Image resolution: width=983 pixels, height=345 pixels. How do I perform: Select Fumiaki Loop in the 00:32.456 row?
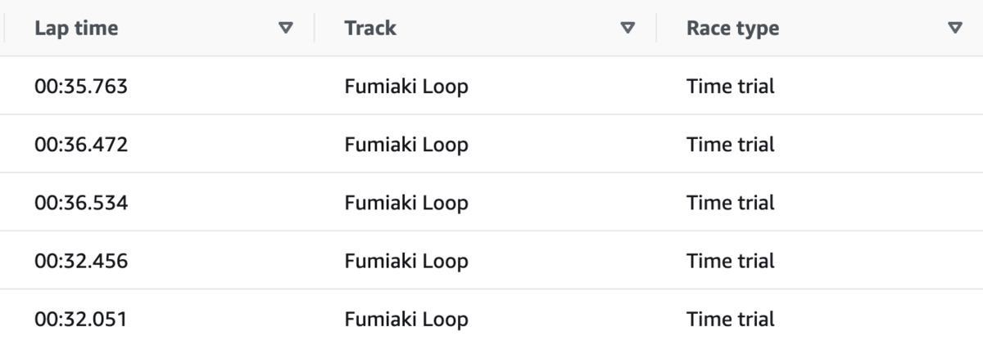pyautogui.click(x=406, y=261)
